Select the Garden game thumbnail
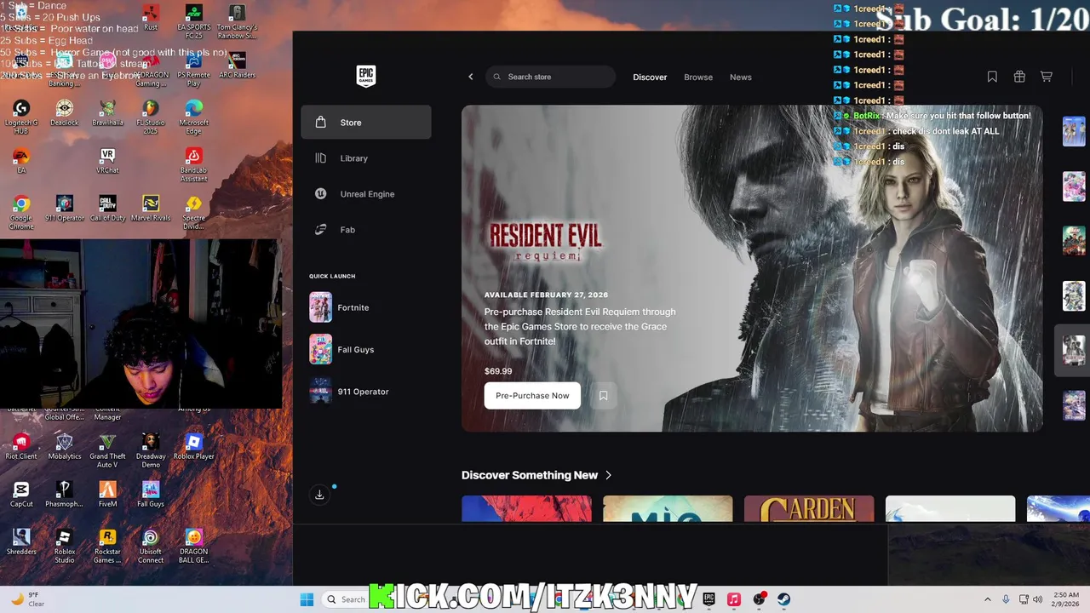The height and width of the screenshot is (613, 1090). pos(809,509)
